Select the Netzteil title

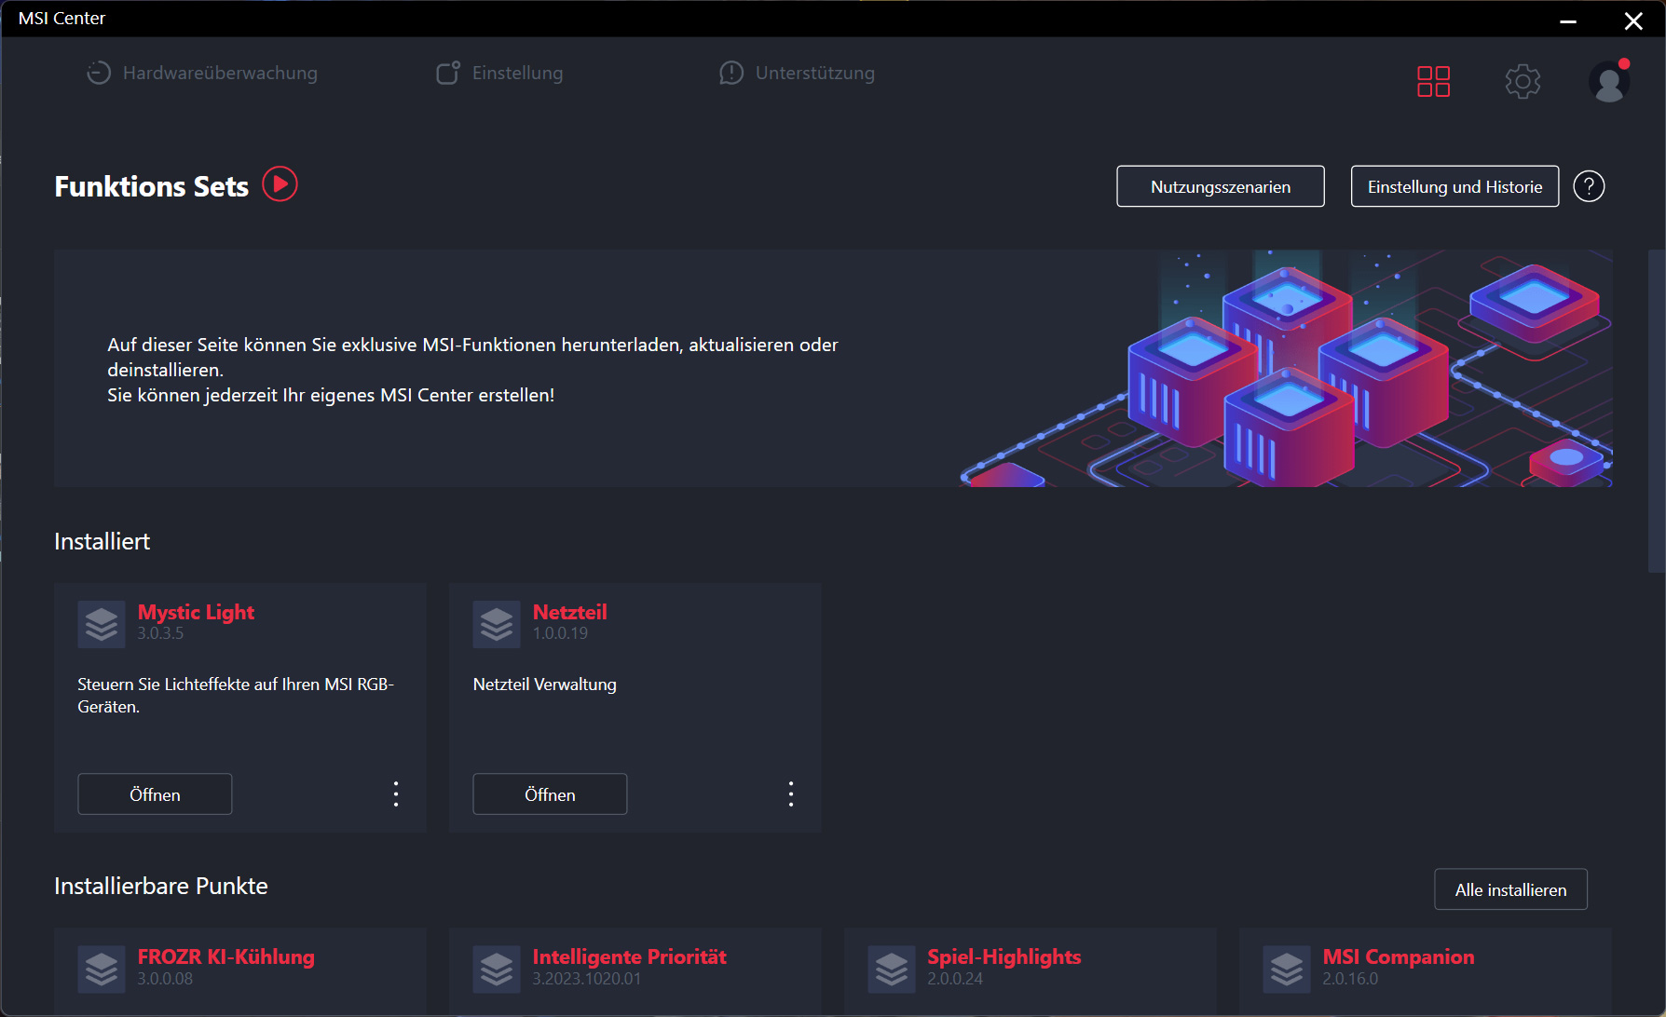click(x=570, y=612)
